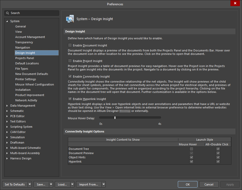Screen dimensions: 242x190
Task: Expand the PCB Editor category
Action: click(x=7, y=116)
